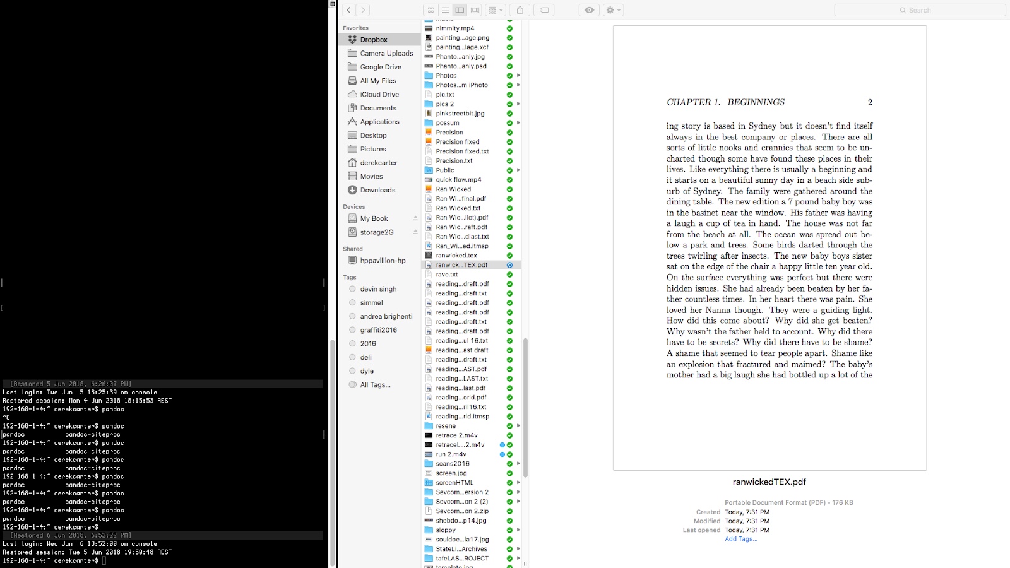This screenshot has height=568, width=1010.
Task: Switch Finder to list view
Action: coord(445,10)
